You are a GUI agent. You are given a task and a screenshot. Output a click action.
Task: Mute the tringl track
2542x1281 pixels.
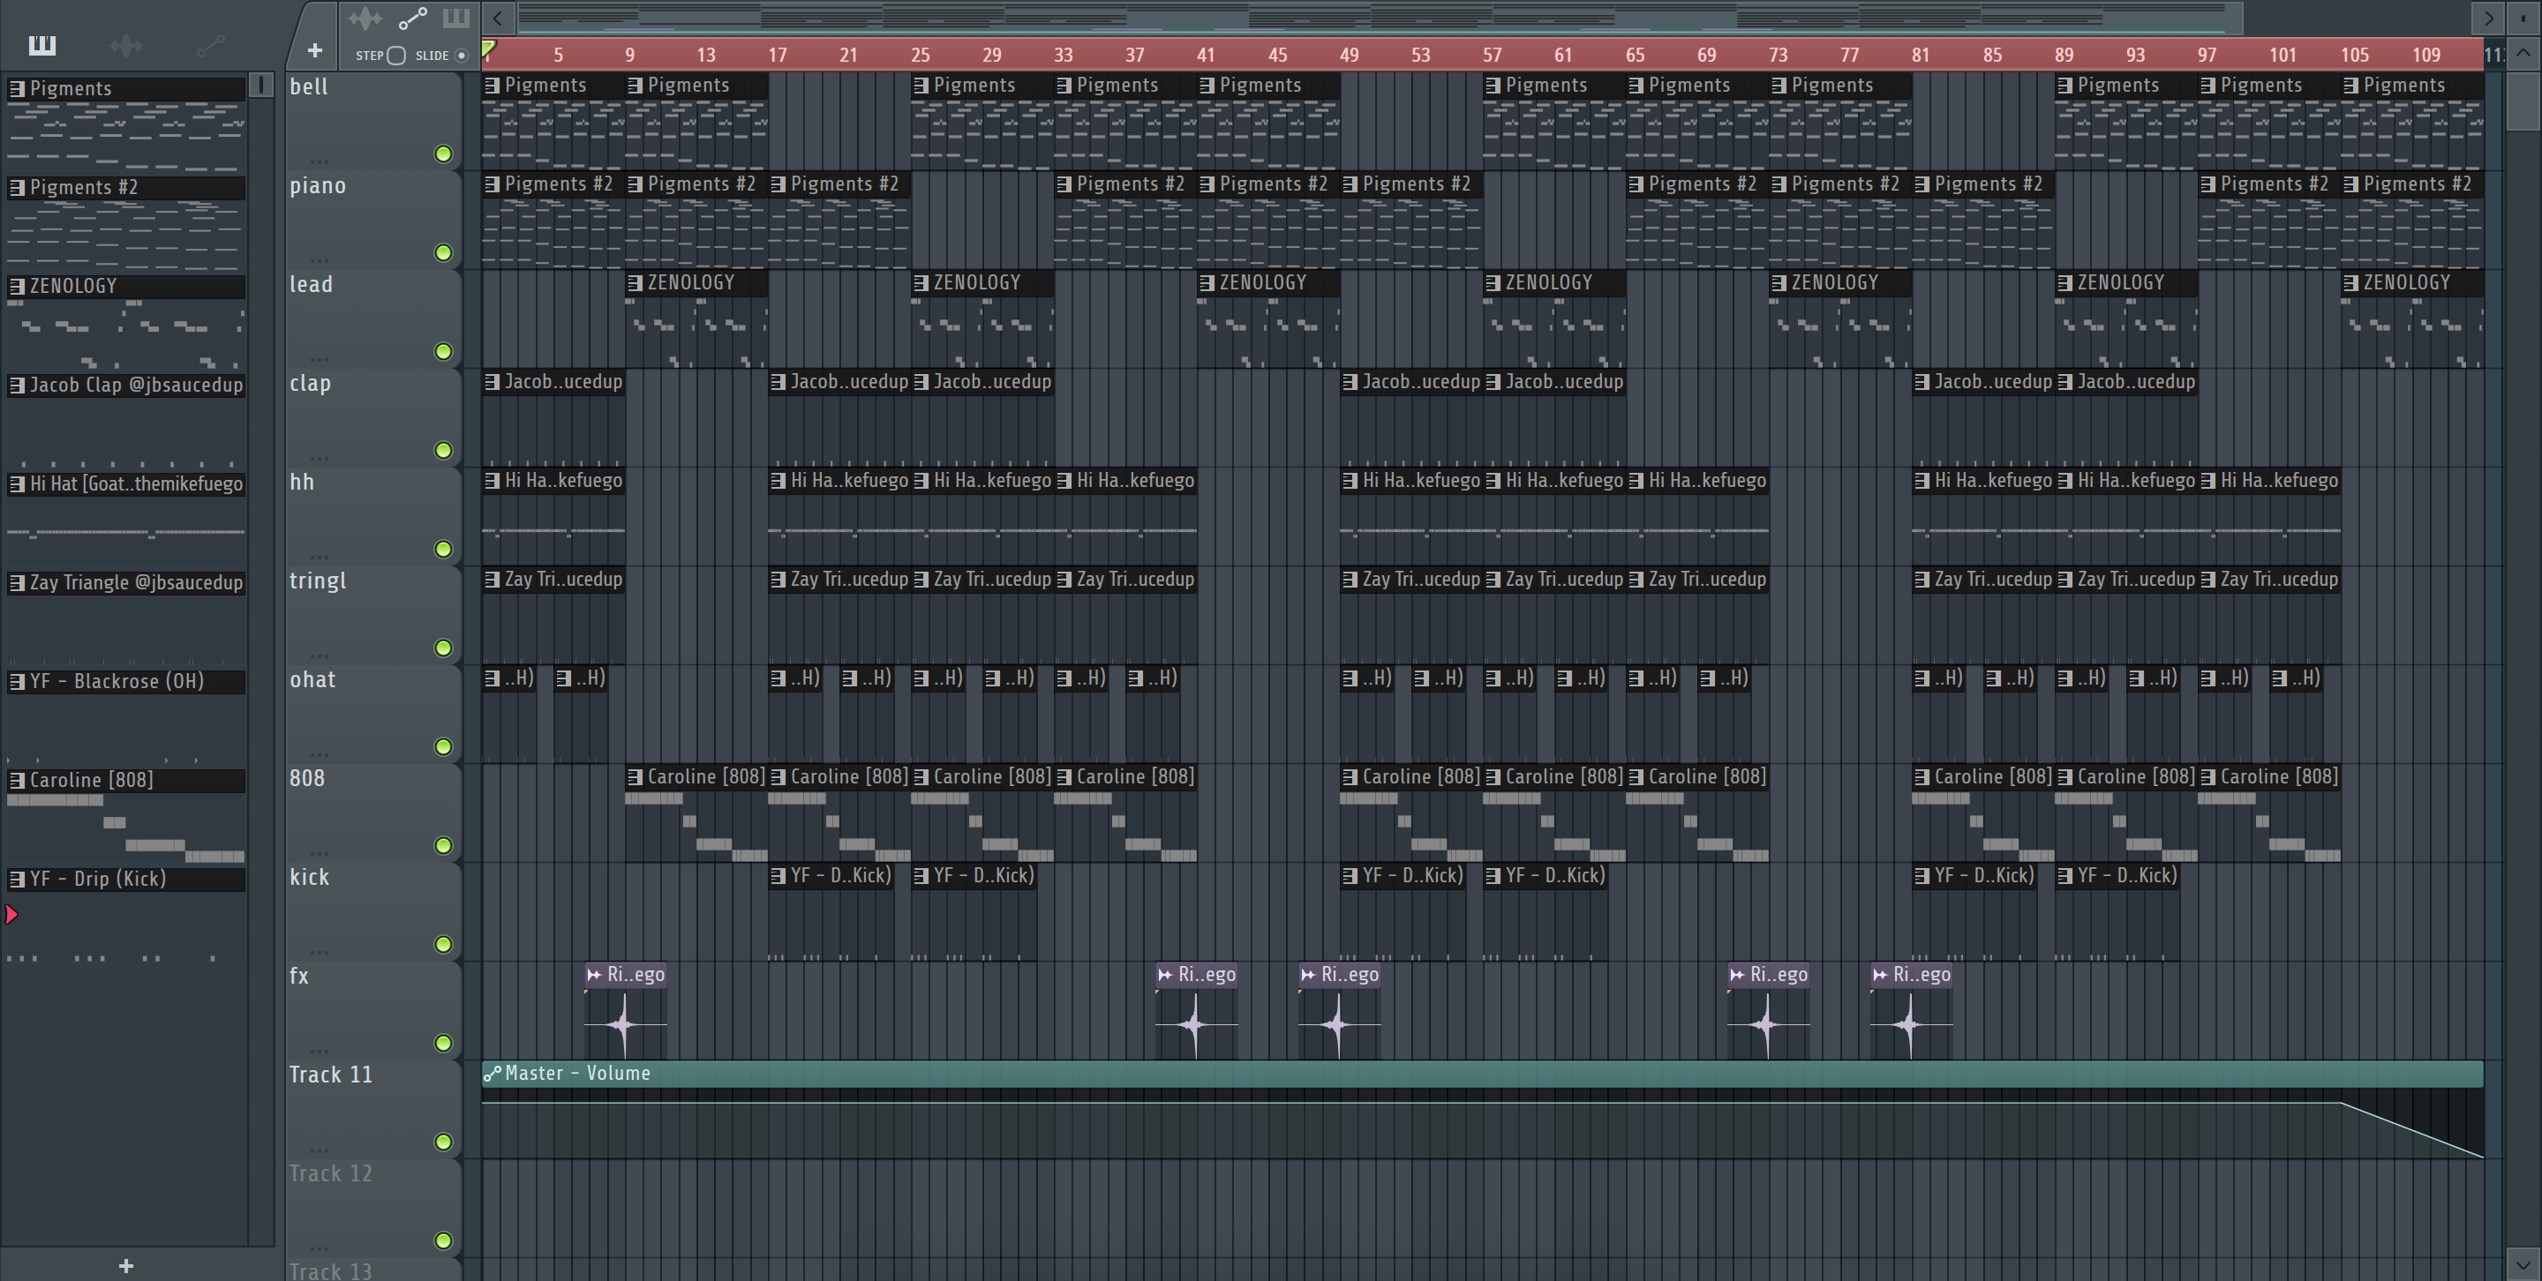[x=444, y=647]
